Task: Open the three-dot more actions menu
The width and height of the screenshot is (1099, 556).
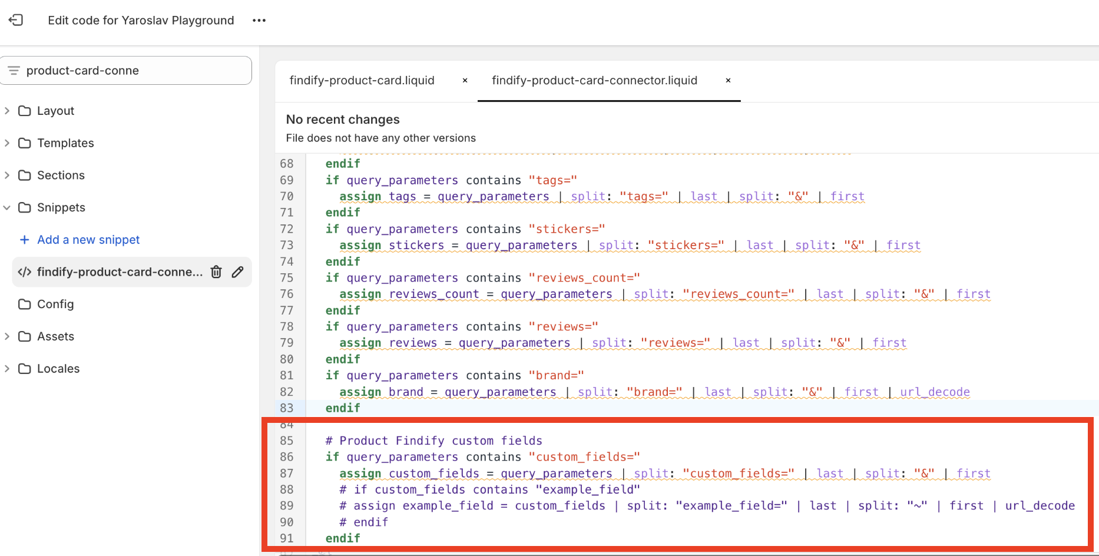Action: (259, 20)
